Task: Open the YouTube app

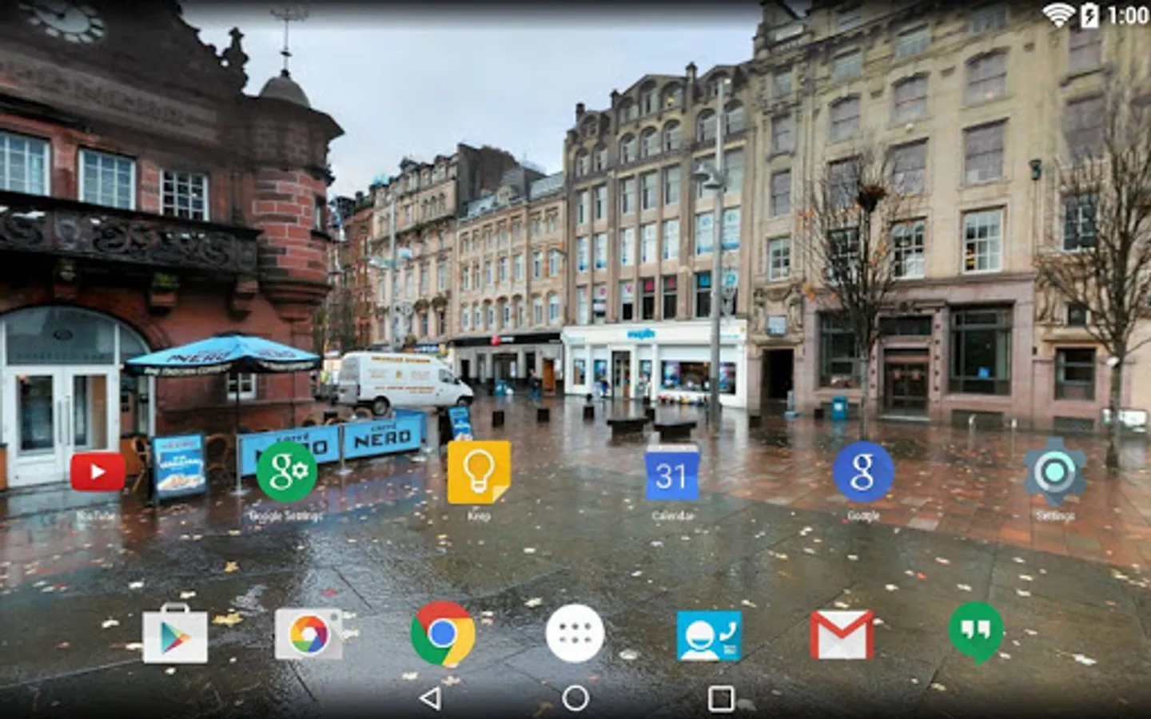Action: click(x=97, y=472)
